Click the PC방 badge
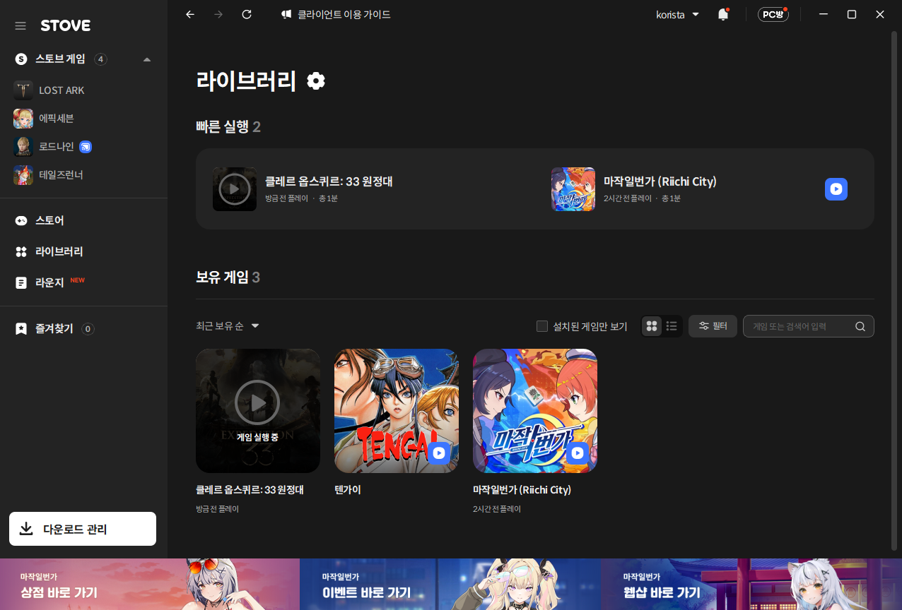902x610 pixels. point(773,14)
